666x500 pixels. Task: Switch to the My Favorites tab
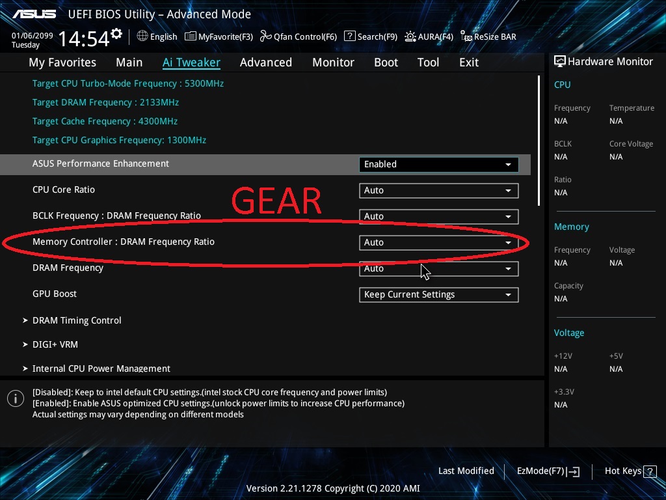pyautogui.click(x=62, y=62)
